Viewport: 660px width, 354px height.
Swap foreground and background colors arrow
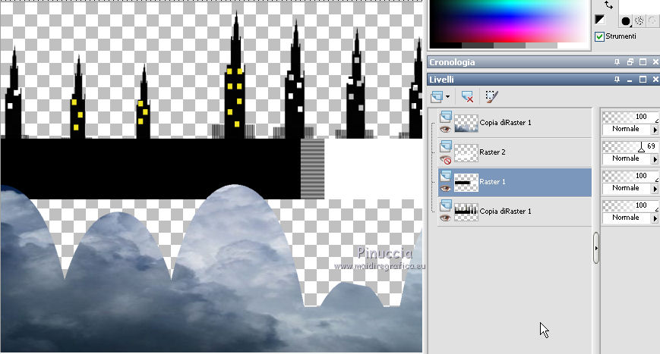[x=608, y=5]
